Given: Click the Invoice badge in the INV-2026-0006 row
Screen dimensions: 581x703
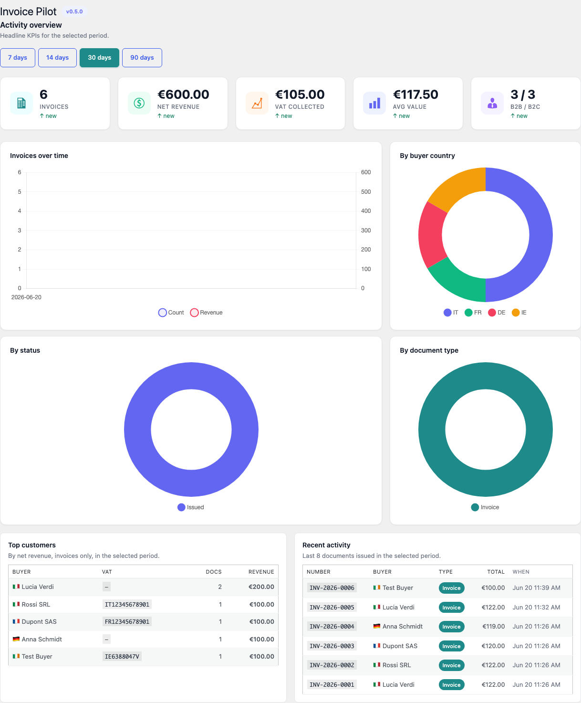Looking at the screenshot, I should tap(451, 588).
